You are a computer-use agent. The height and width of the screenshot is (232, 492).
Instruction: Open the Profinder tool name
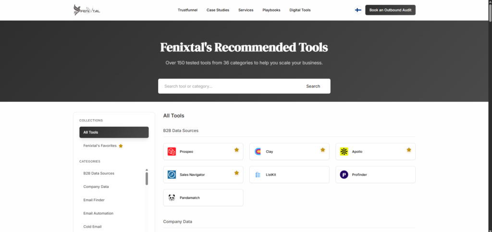click(359, 175)
